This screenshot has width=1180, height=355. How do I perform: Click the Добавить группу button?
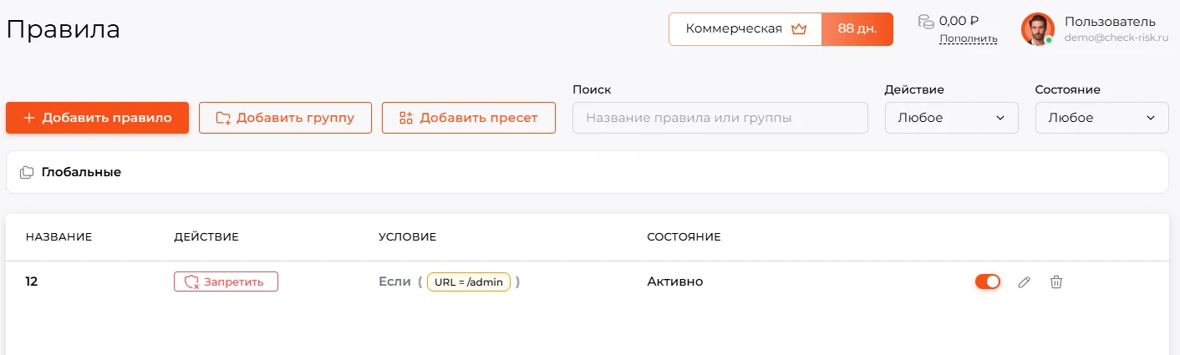pyautogui.click(x=285, y=118)
